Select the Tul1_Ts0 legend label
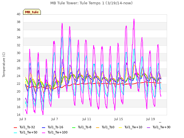184x138 pixels. (108, 127)
